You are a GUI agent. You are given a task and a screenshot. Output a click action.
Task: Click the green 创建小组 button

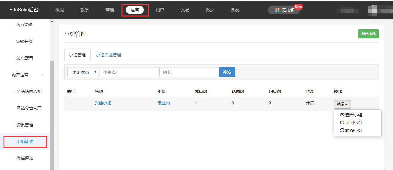click(x=368, y=34)
